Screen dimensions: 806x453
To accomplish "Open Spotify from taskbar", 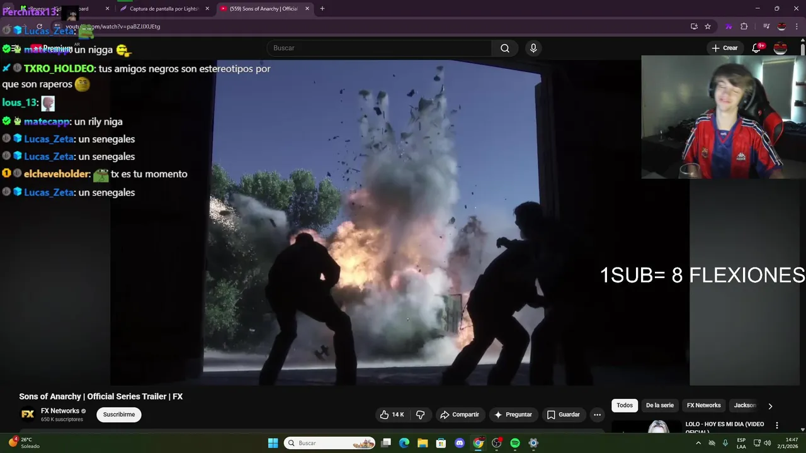I will [515, 443].
